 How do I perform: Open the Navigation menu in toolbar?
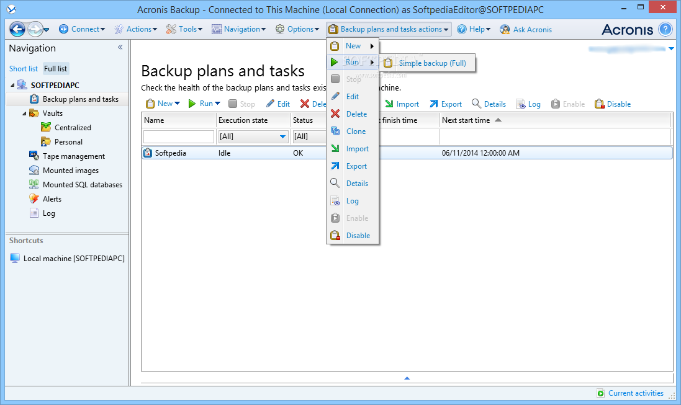[x=239, y=29]
